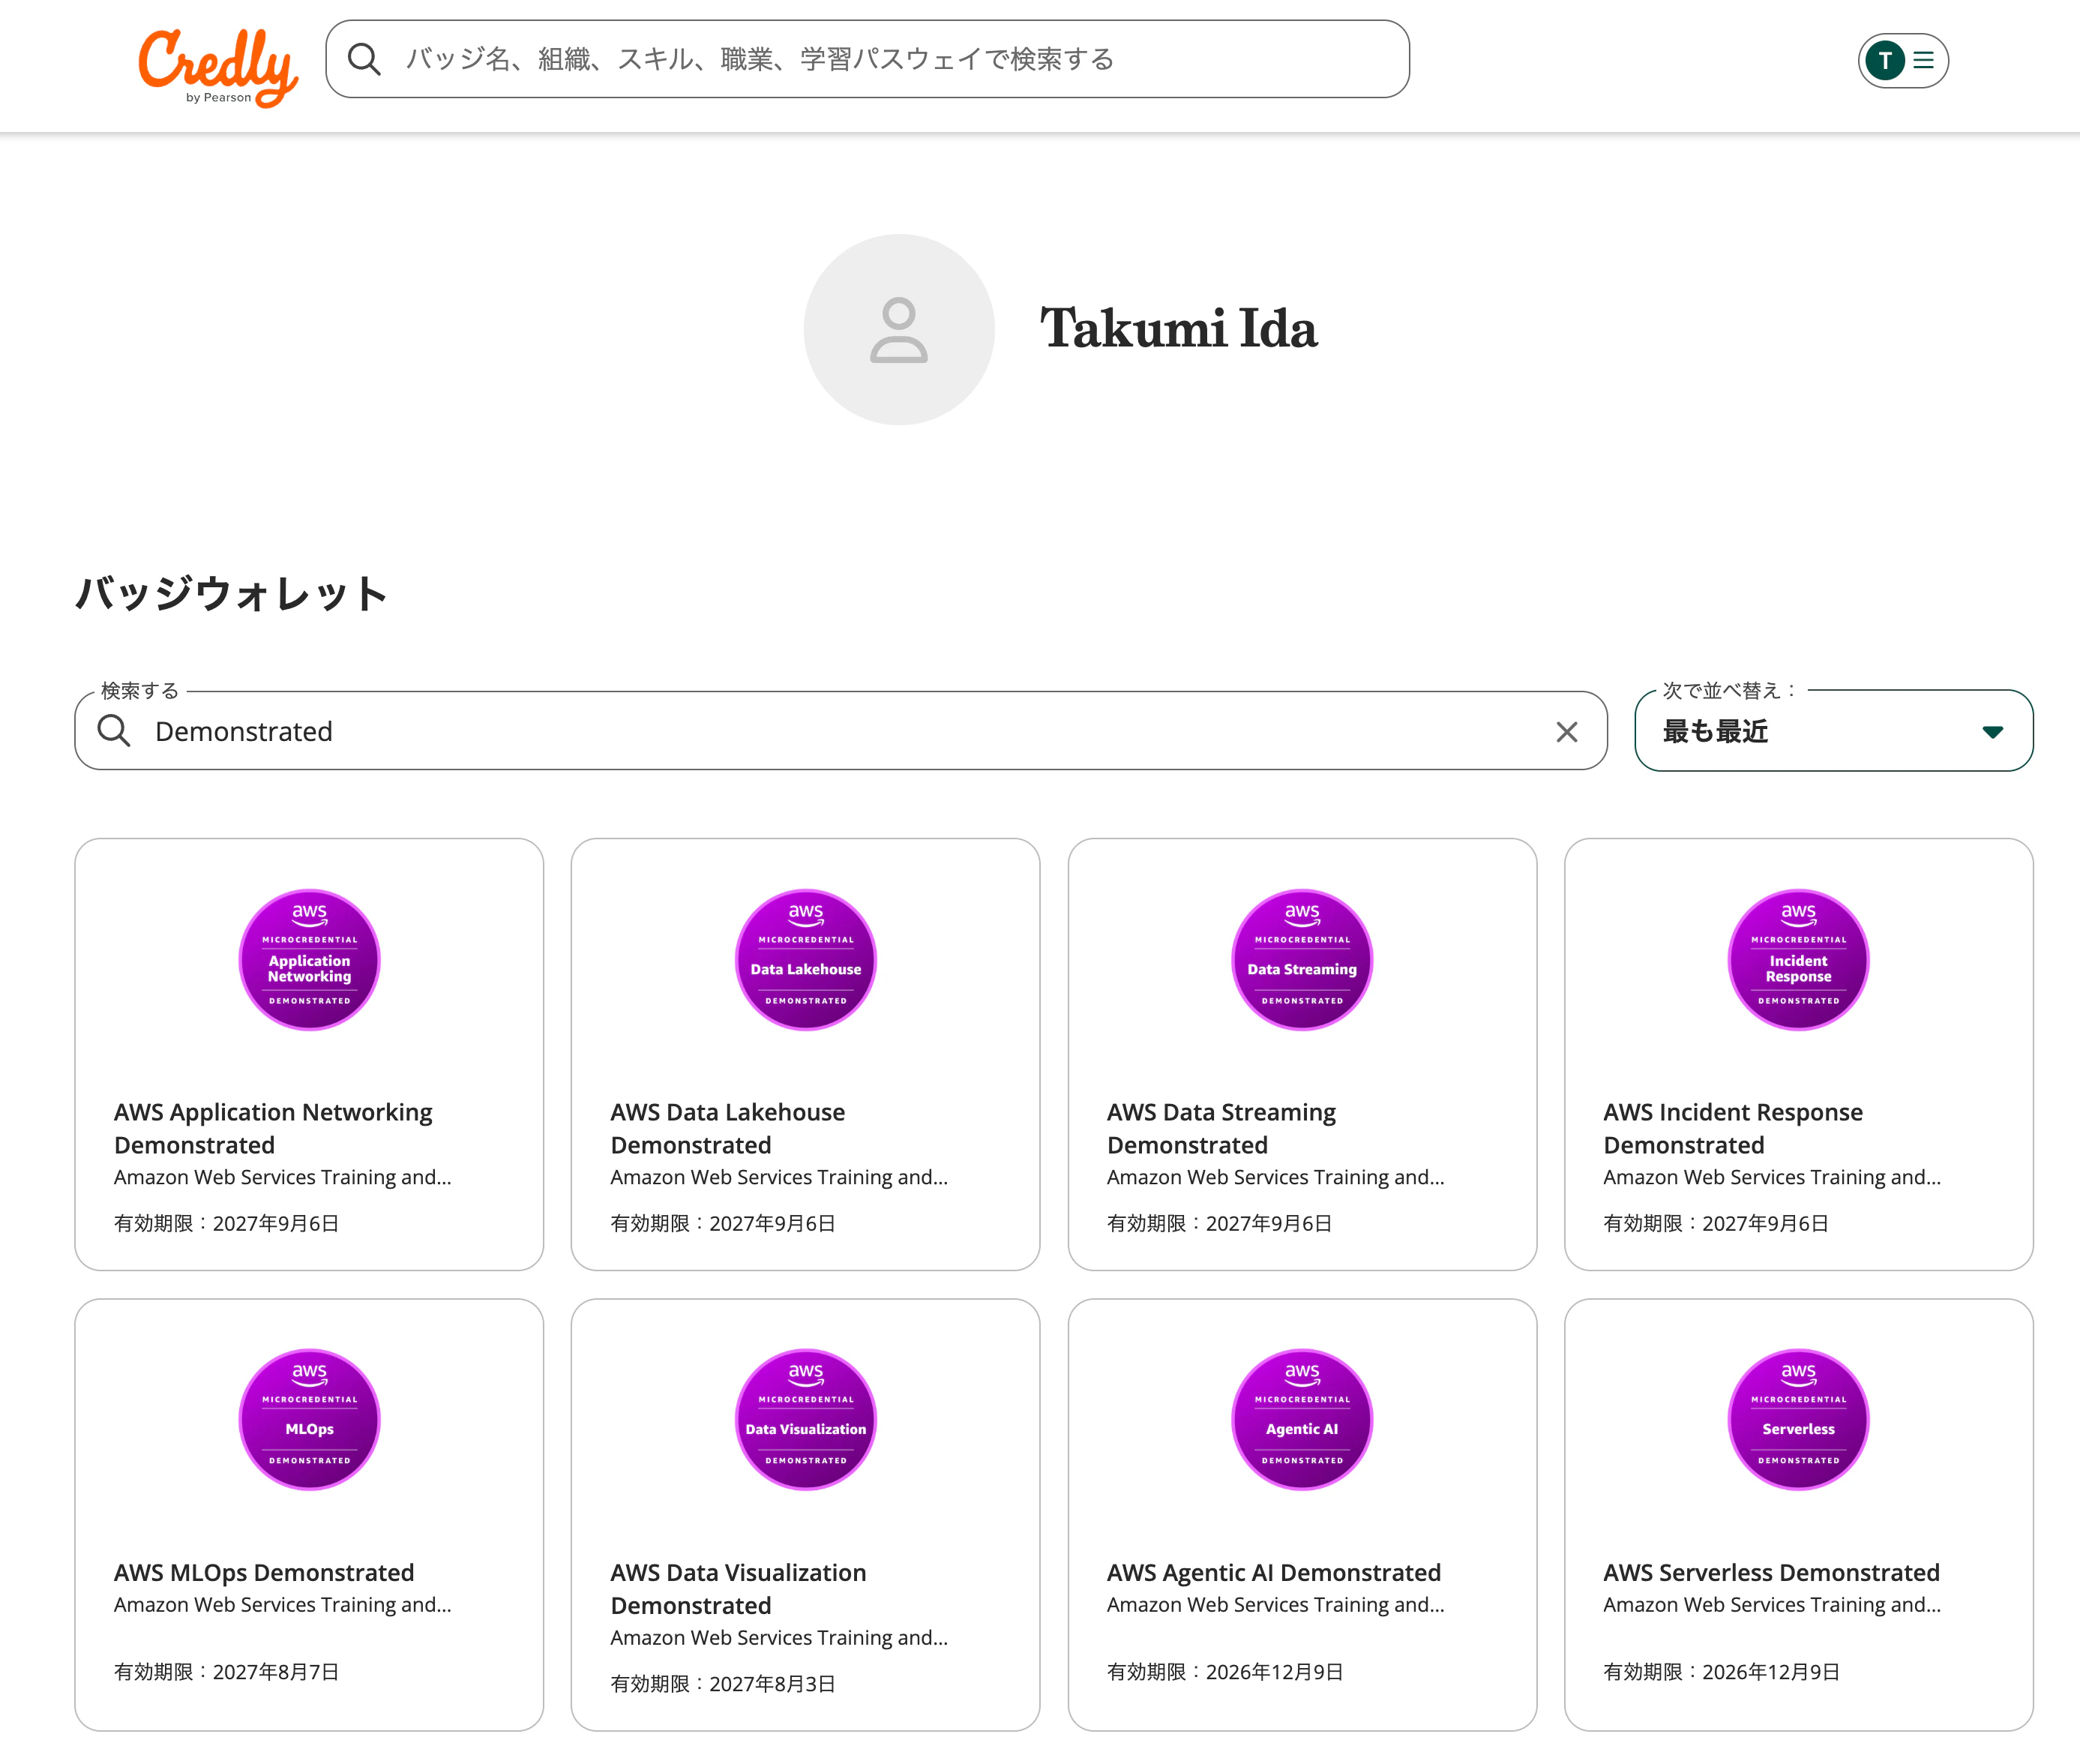
Task: Open AWS Agentic AI Demonstrated title
Action: [x=1273, y=1572]
